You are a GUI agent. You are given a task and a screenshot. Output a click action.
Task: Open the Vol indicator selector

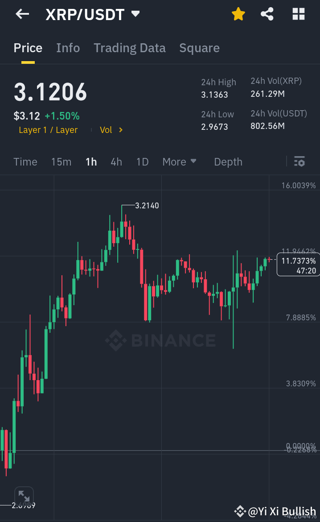tap(110, 130)
